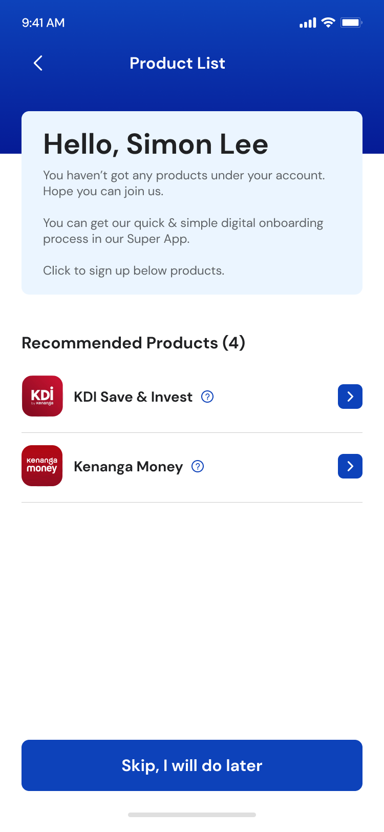Tap the home indicator bar at bottom
This screenshot has width=384, height=832.
coord(192,815)
